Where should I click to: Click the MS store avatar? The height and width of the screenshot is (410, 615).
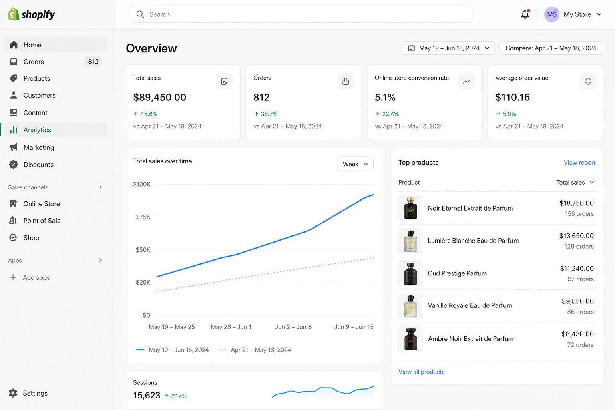point(551,14)
